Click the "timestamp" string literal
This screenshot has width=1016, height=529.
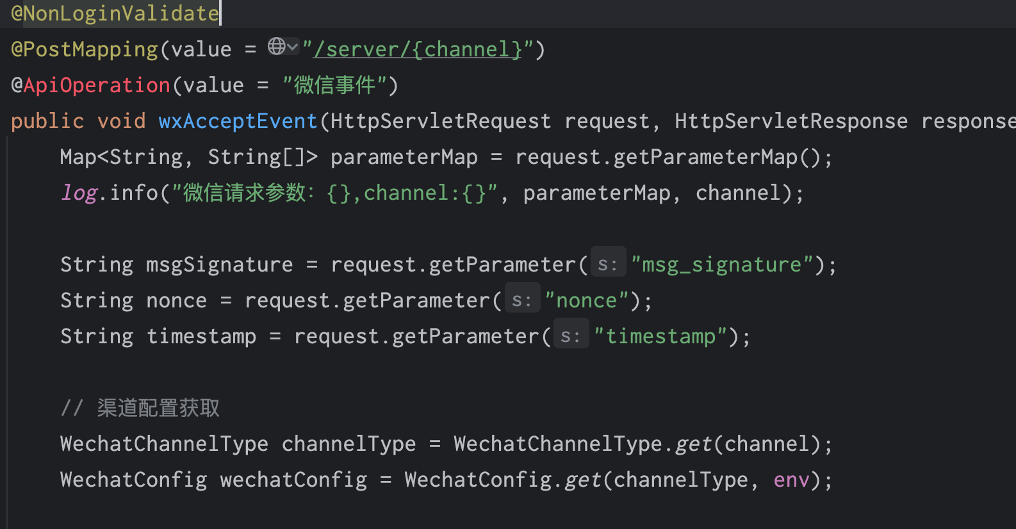[660, 336]
